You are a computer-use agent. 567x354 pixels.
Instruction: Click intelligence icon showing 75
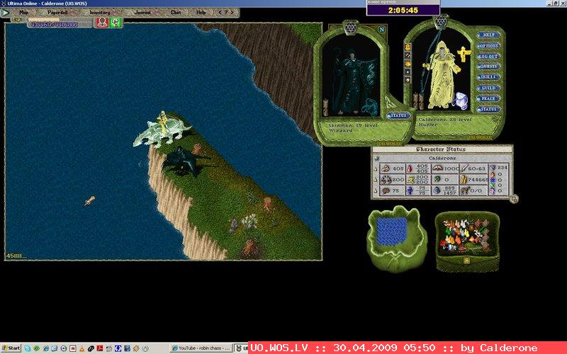[x=386, y=190]
